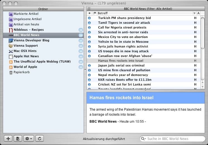Toggle unread dot for Yeltsin article
Screen dimensions: 208x145
[90, 42]
